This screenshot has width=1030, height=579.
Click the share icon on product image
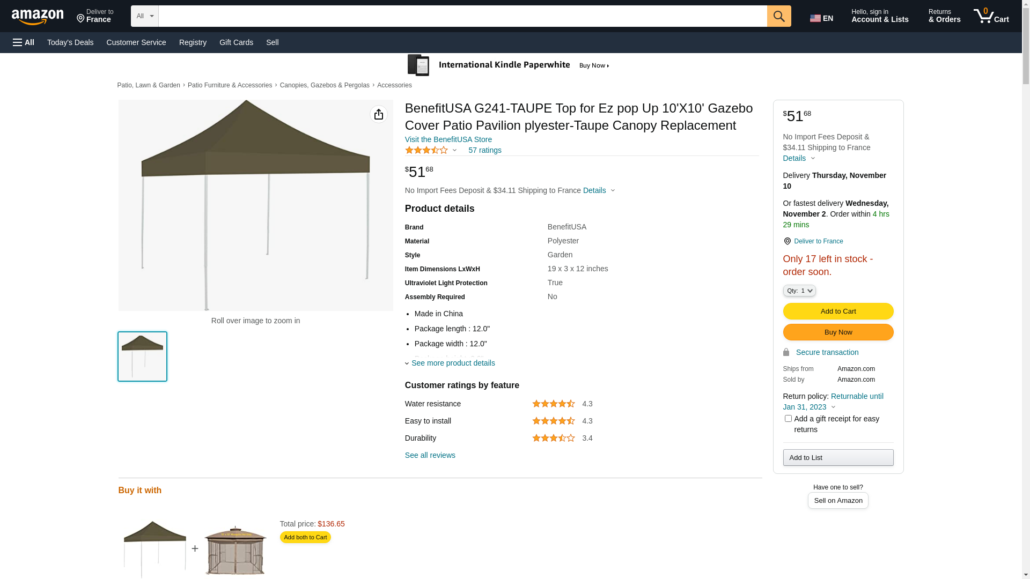coord(379,114)
